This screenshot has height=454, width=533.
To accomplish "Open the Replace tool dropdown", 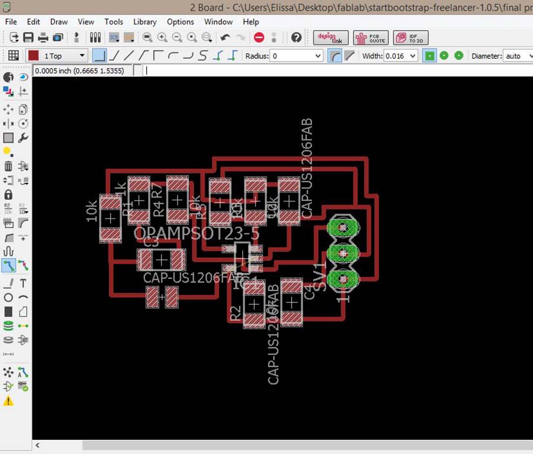I will pyautogui.click(x=23, y=180).
